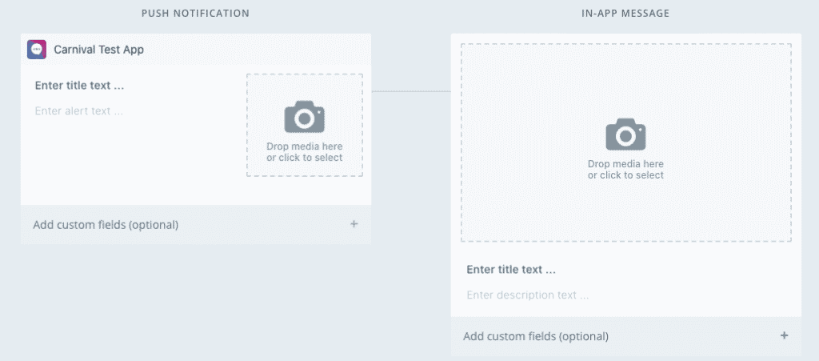Click the camera icon in the in-app message
This screenshot has height=361, width=819.
625,134
